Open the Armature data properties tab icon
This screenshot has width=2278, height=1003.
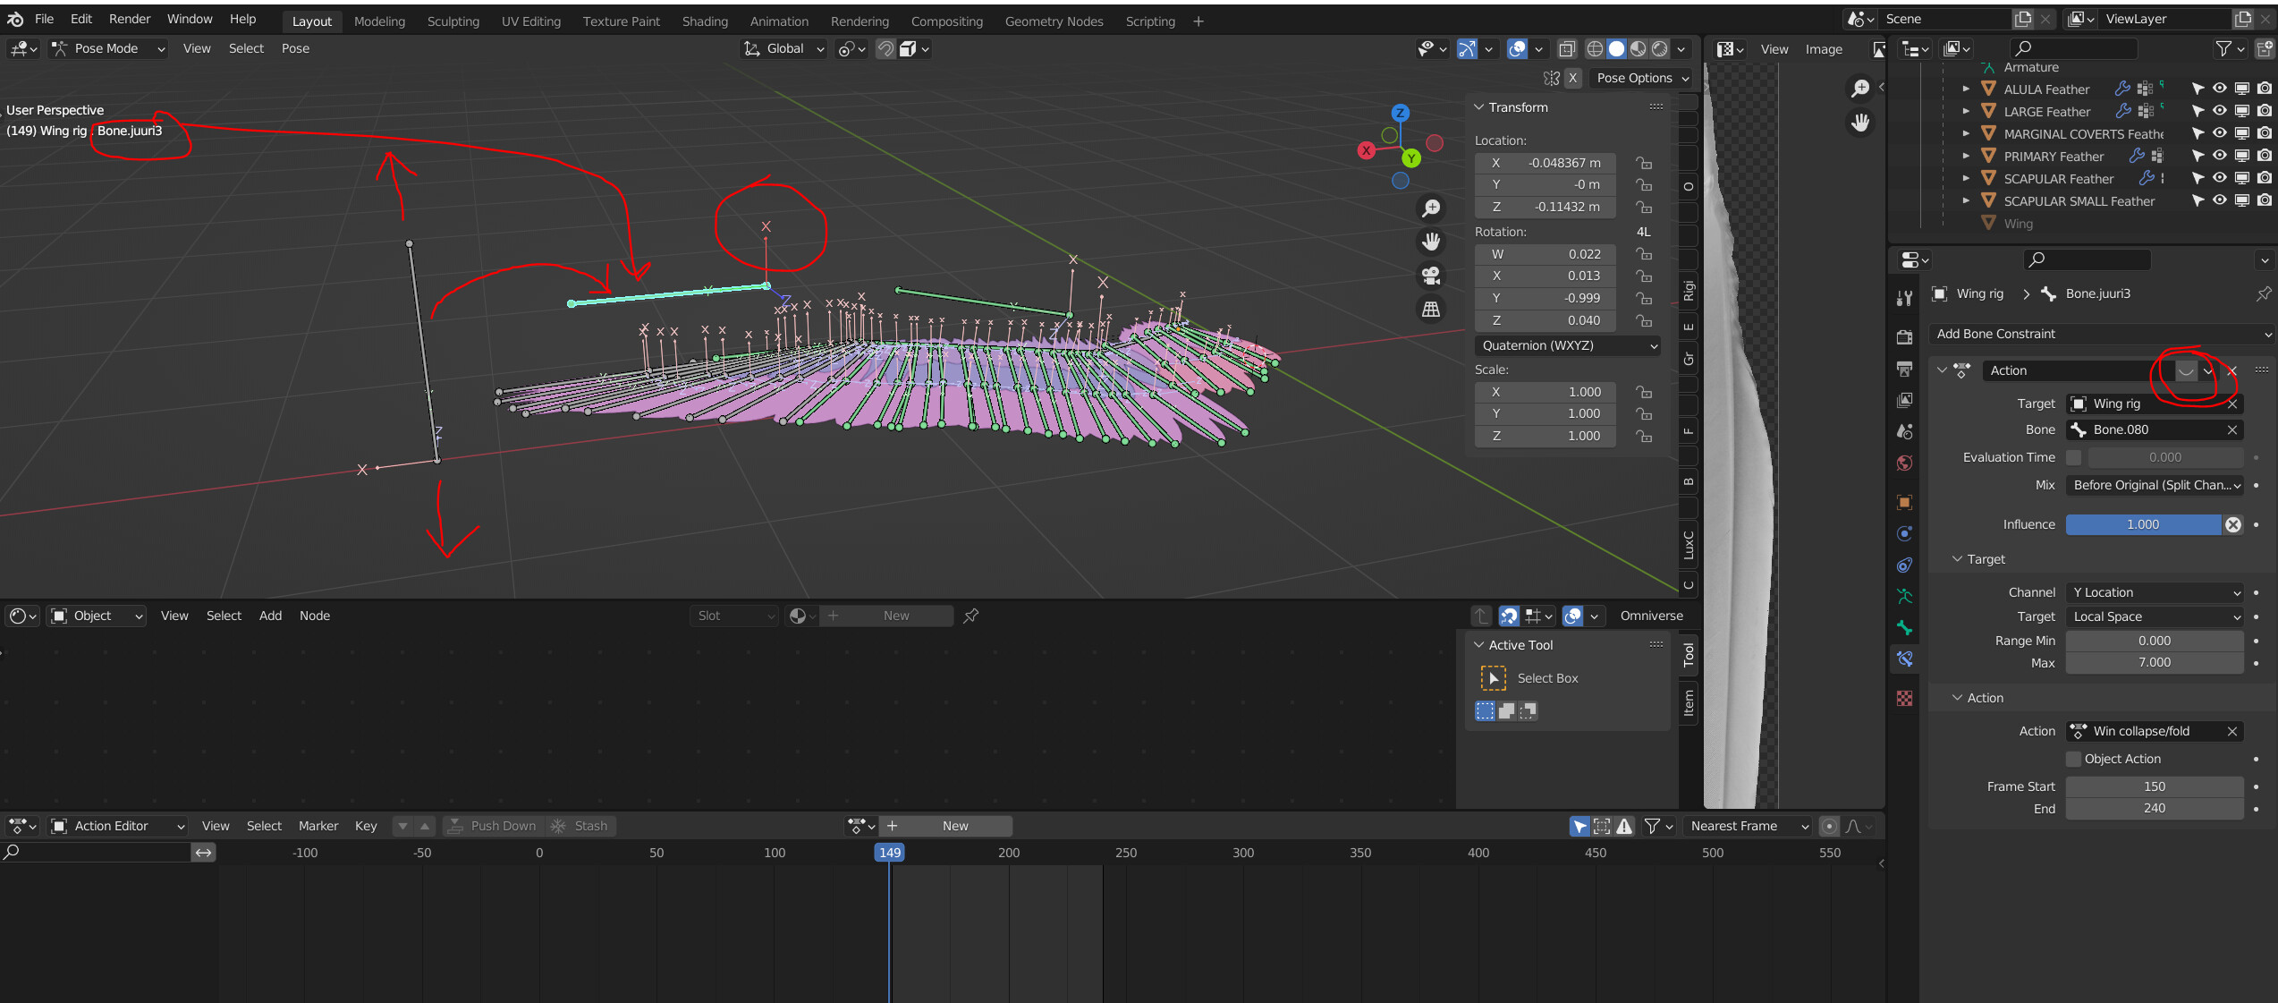(x=1905, y=597)
